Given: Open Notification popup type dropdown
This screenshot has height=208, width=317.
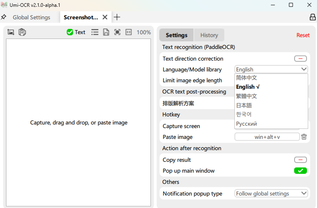Looking at the screenshot, I should point(271,194).
